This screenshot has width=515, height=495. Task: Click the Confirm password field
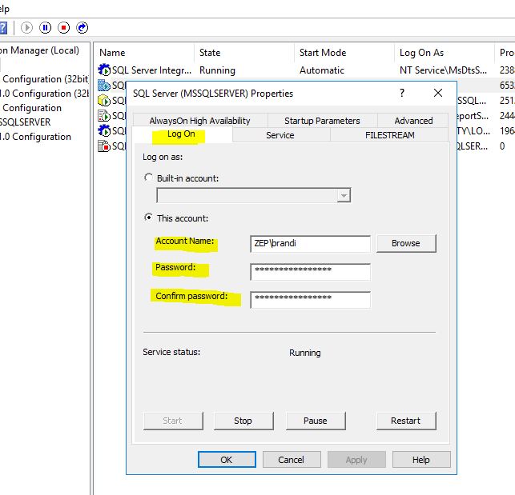[310, 299]
